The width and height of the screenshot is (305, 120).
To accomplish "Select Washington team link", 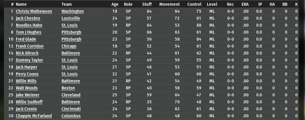I will pos(73,11).
